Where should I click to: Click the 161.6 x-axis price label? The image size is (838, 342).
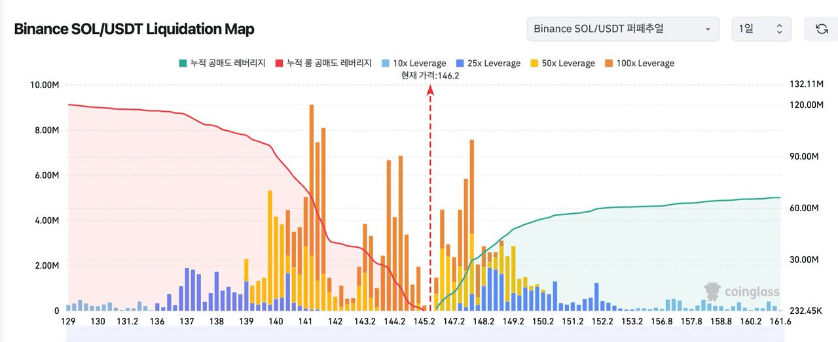click(780, 322)
